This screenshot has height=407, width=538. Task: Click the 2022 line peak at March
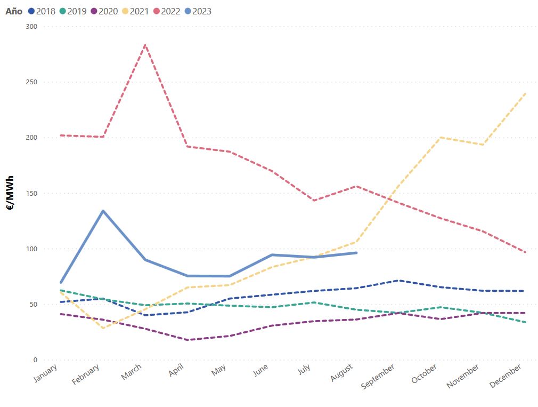point(145,45)
